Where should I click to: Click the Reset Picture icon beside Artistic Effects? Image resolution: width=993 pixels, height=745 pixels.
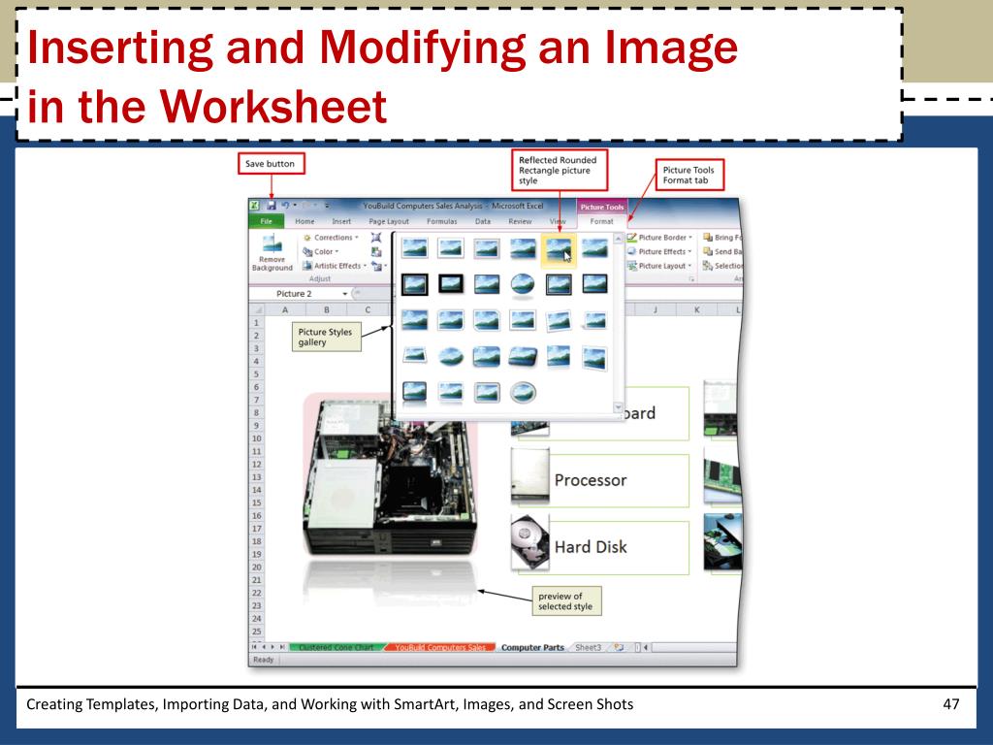tap(376, 266)
